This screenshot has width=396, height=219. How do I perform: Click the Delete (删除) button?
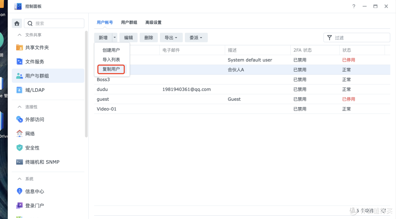[148, 37]
